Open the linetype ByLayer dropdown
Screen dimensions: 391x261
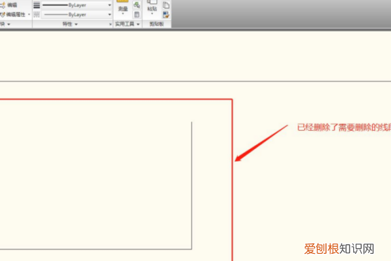[x=109, y=14]
